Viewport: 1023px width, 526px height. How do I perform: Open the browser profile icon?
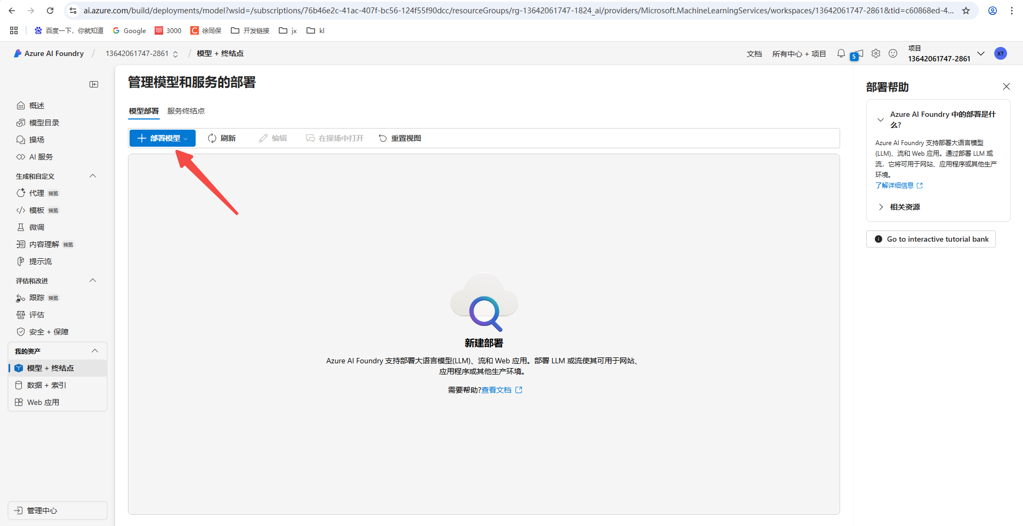click(x=993, y=11)
